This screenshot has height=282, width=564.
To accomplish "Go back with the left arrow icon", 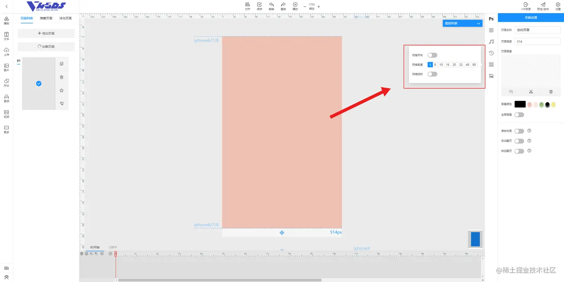I will click(x=6, y=6).
